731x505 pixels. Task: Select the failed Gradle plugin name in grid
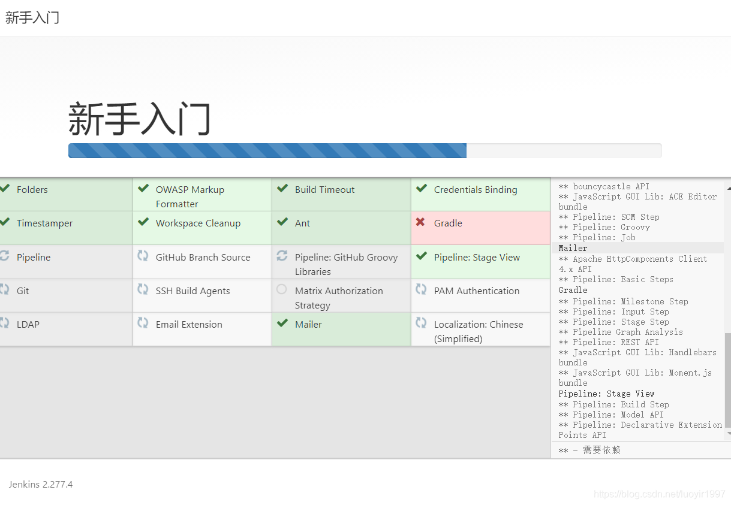tap(448, 223)
